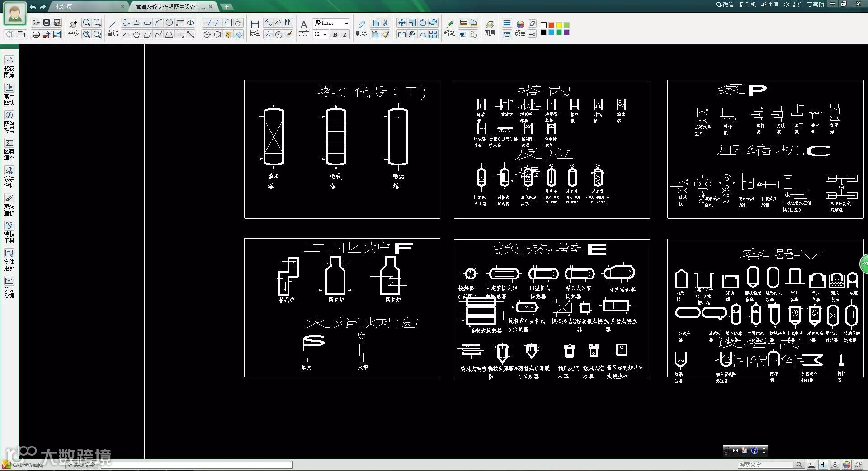Click the user avatar profile picture
The image size is (868, 471).
point(15,14)
